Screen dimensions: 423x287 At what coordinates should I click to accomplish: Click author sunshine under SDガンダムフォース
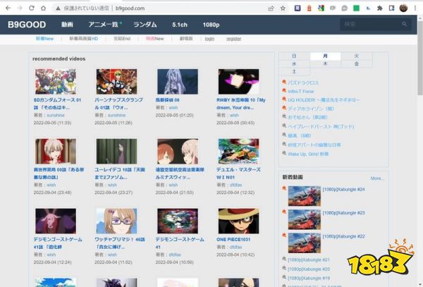[x=56, y=115]
